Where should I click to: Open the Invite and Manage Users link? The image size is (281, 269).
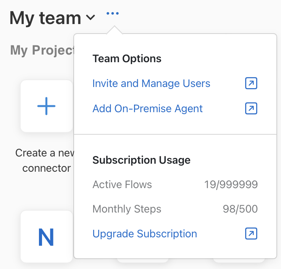pyautogui.click(x=151, y=84)
